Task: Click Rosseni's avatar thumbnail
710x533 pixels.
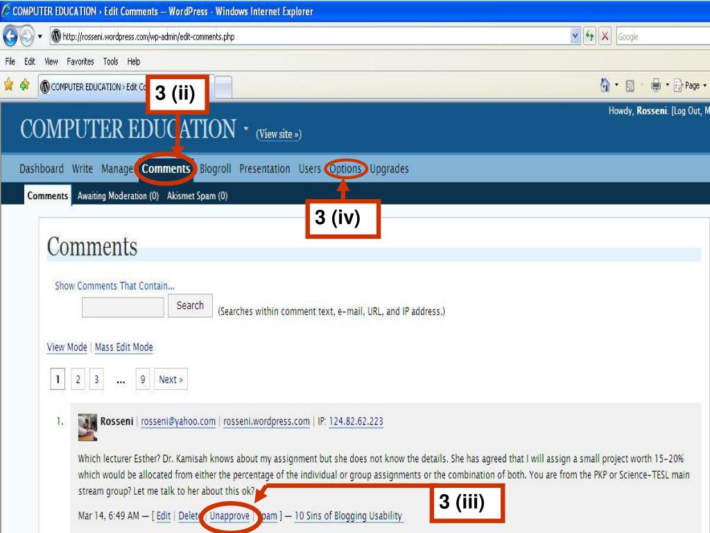Action: (x=87, y=427)
